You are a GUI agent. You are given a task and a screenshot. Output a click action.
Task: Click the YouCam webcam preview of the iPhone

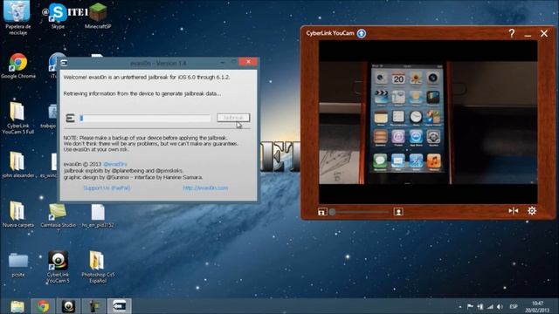point(428,122)
